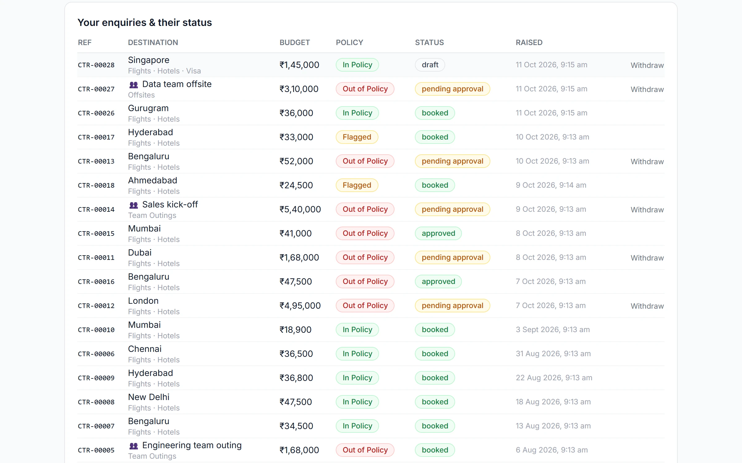Click the pending approval badge for London
Screen dimensions: 742x463
[453, 306]
